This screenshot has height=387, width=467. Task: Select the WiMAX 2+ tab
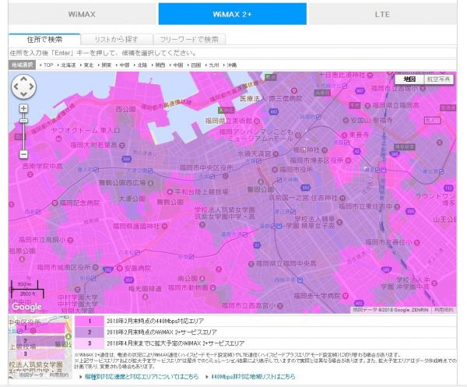[232, 14]
